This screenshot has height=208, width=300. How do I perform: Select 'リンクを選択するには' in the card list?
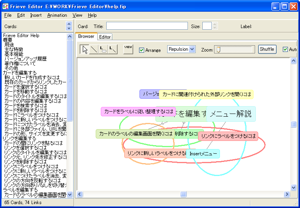(25, 148)
